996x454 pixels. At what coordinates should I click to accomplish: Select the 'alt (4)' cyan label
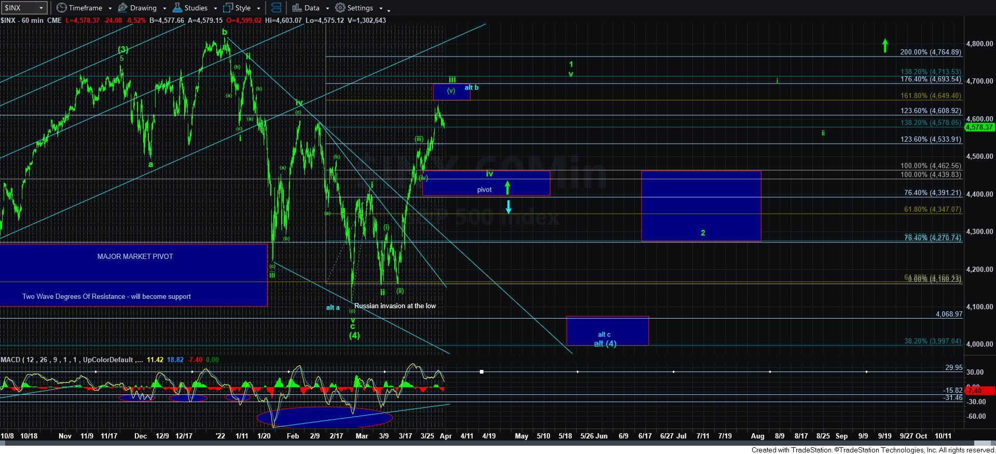click(605, 343)
